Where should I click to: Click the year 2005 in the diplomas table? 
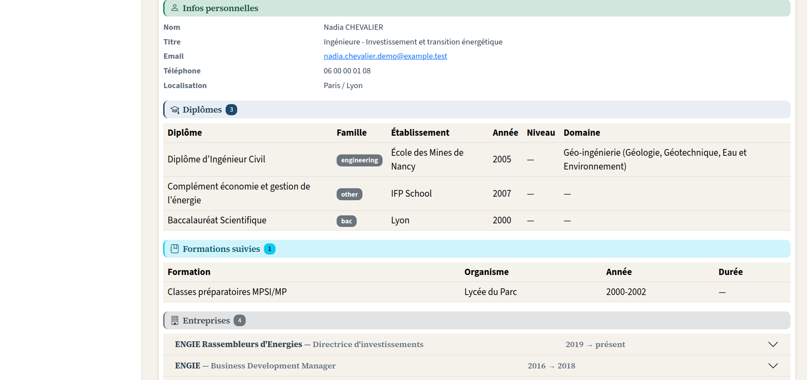[502, 159]
